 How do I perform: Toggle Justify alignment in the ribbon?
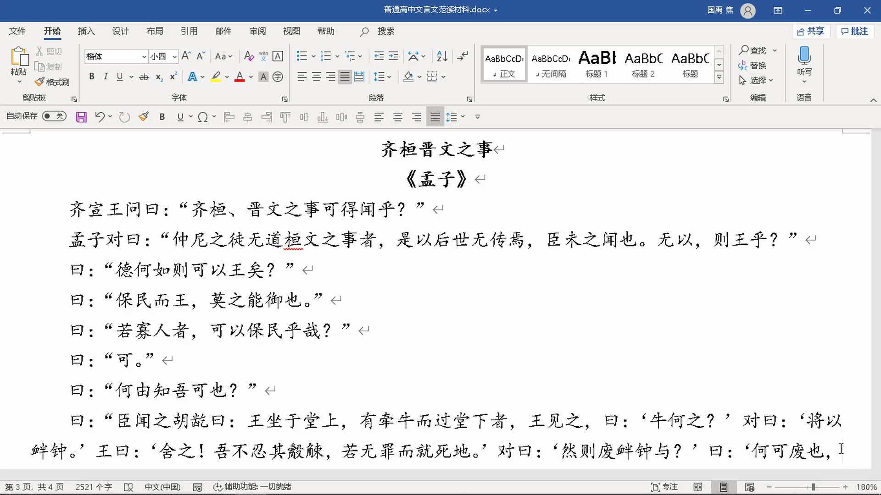coord(345,77)
